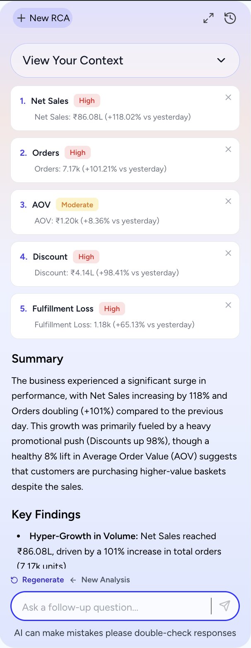Start a New RCA
This screenshot has height=648, width=251.
click(x=43, y=18)
